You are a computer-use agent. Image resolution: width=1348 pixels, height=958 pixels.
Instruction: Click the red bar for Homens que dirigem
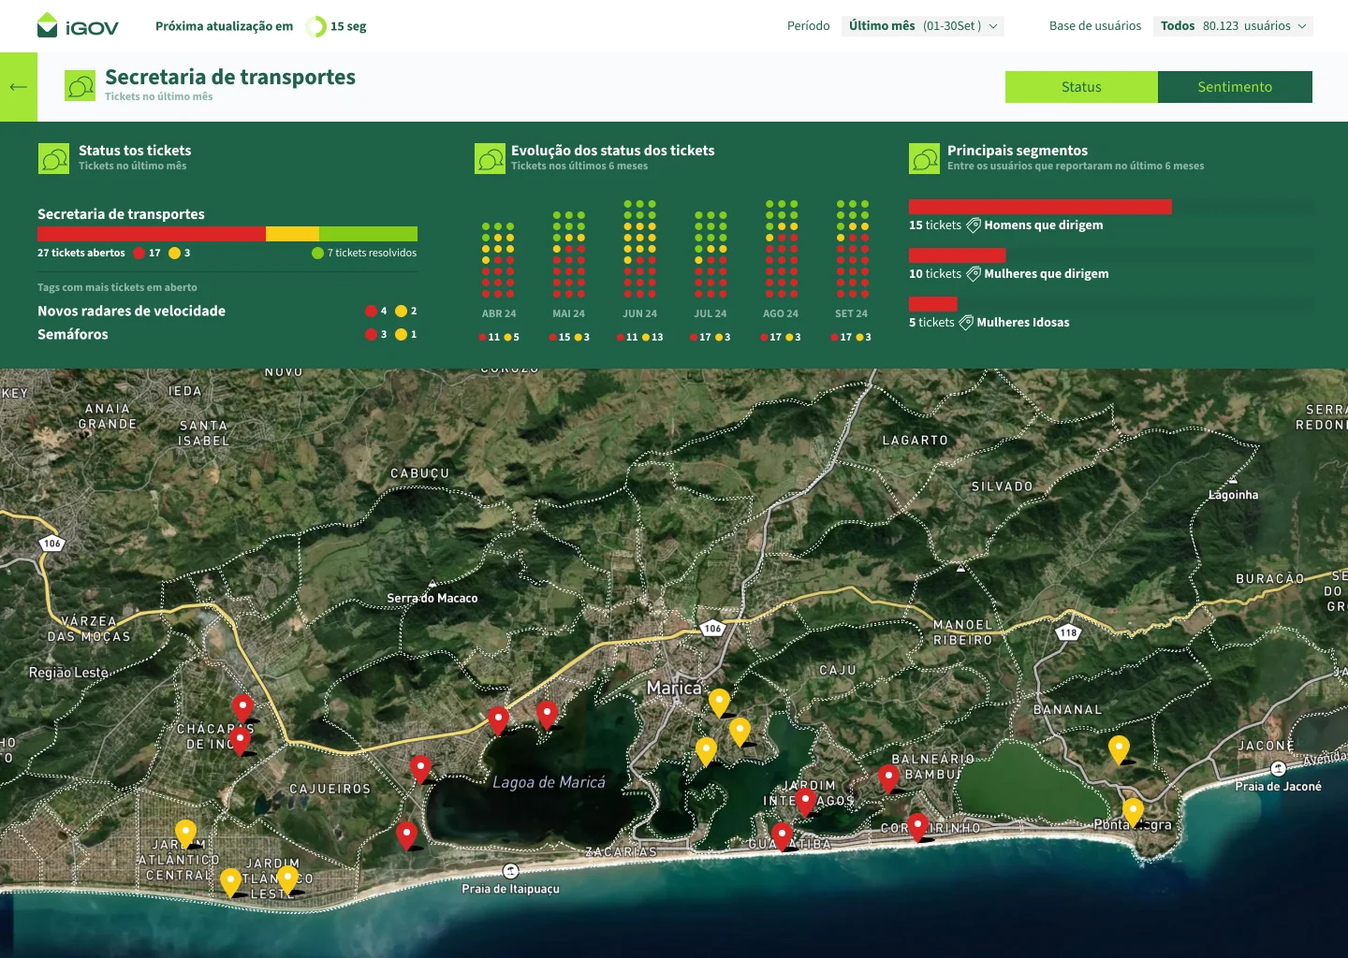[x=1040, y=207]
